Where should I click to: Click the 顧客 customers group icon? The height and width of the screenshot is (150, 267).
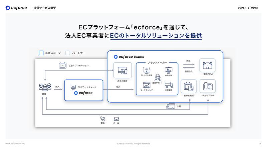[45, 87]
